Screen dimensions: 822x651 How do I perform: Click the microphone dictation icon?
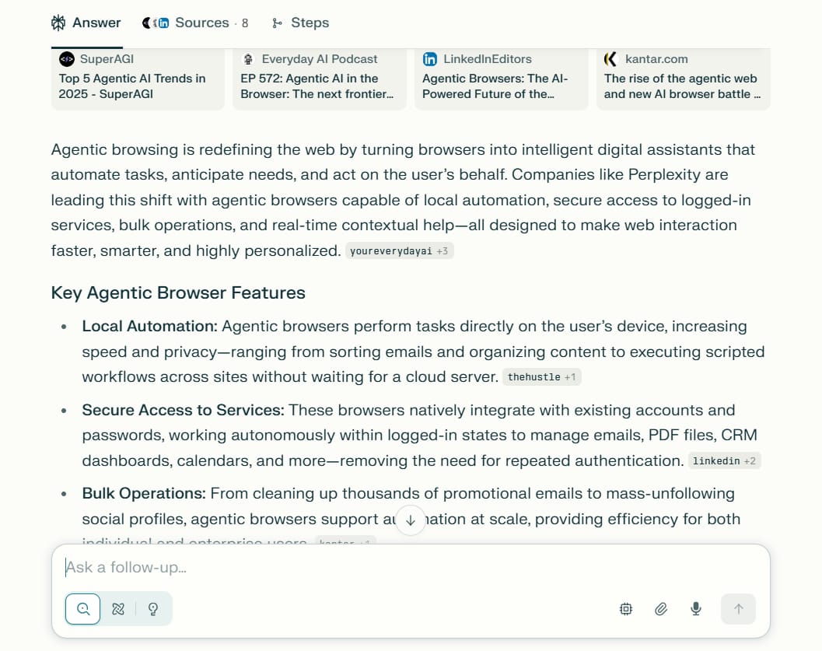[696, 609]
